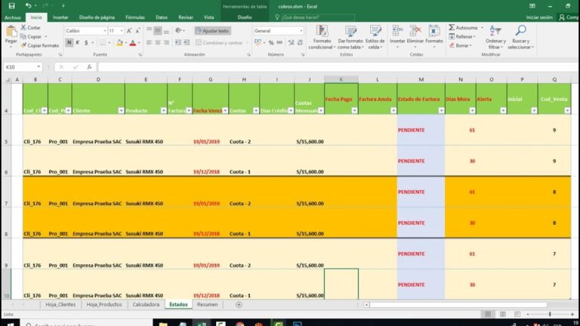Toggle align text right button
Image resolution: width=580 pixels, height=326 pixels.
coord(166,43)
